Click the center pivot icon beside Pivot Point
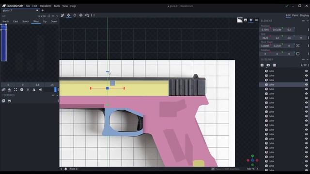310x174 pixels. [298, 46]
